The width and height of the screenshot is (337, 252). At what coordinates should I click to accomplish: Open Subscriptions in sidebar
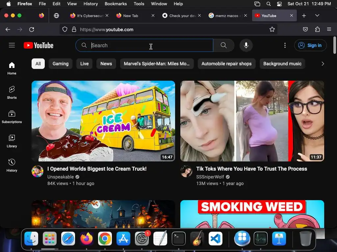[12, 117]
